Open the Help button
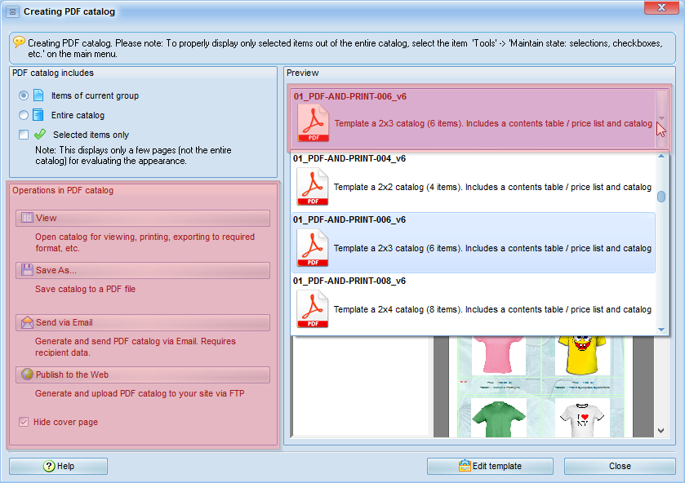Screen dimensions: 685x483 click(58, 466)
